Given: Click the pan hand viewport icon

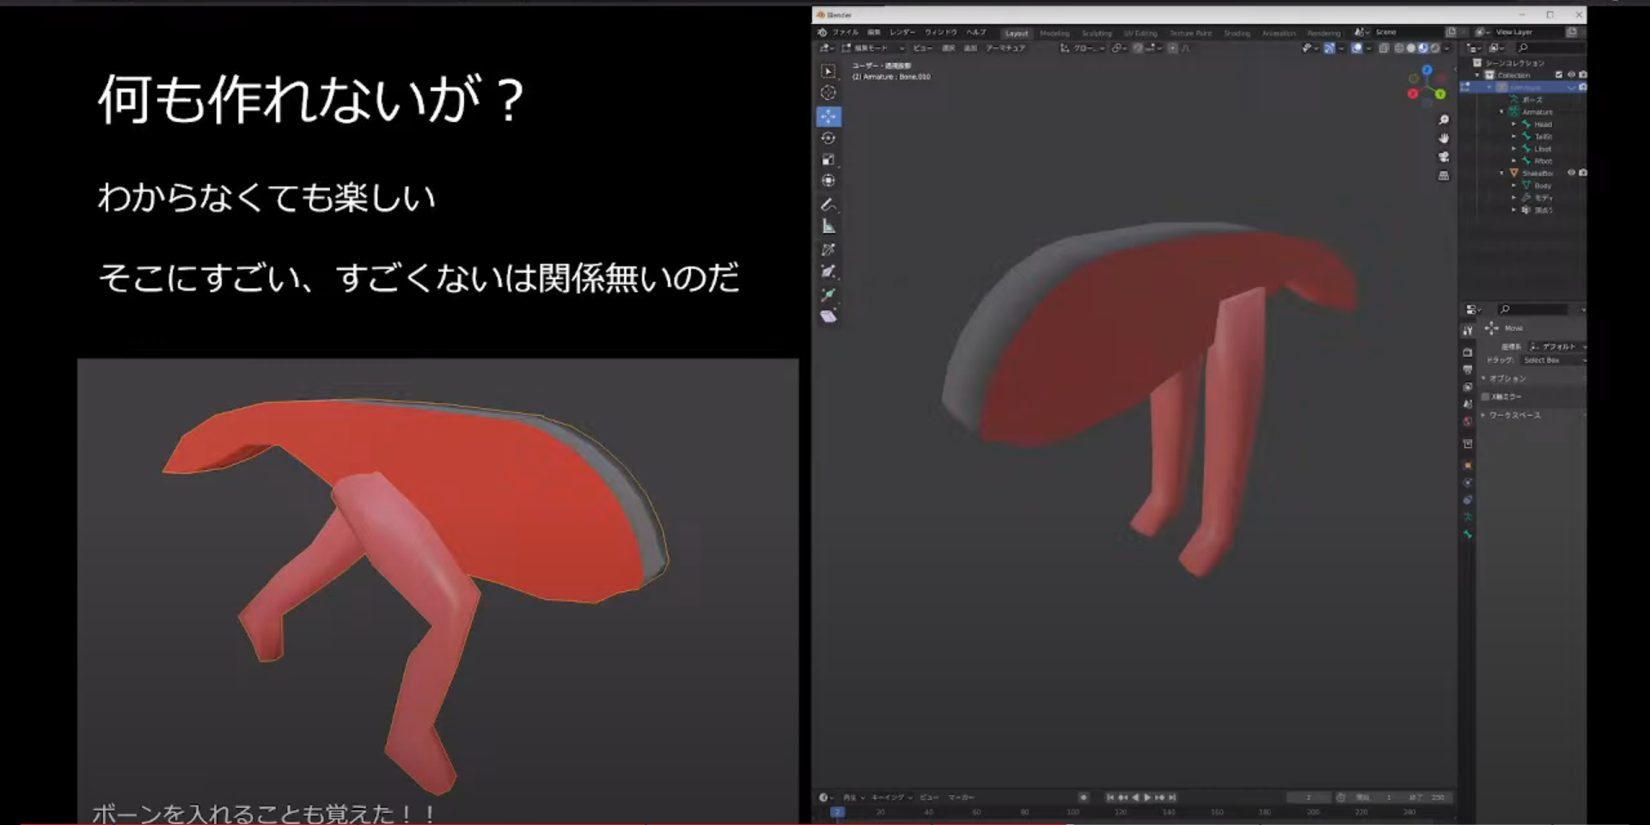Looking at the screenshot, I should pos(1444,138).
